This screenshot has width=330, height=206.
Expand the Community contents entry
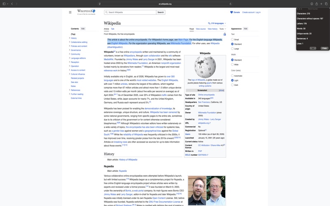point(69,54)
